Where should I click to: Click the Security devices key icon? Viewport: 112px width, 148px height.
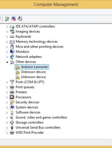pyautogui.click(x=12, y=102)
